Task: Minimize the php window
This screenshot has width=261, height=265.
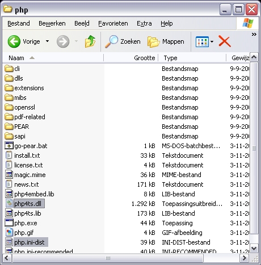Action: pos(225,9)
